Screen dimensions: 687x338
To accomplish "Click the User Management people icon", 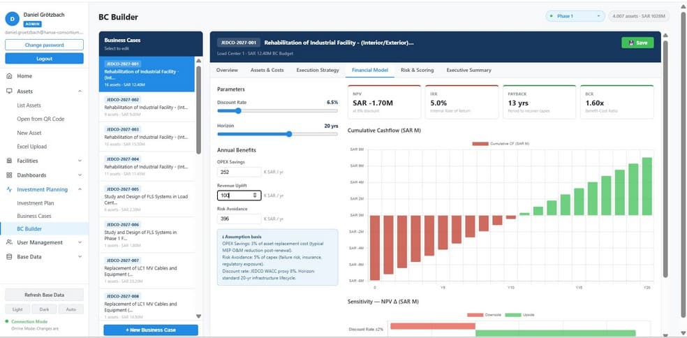I will coord(9,242).
